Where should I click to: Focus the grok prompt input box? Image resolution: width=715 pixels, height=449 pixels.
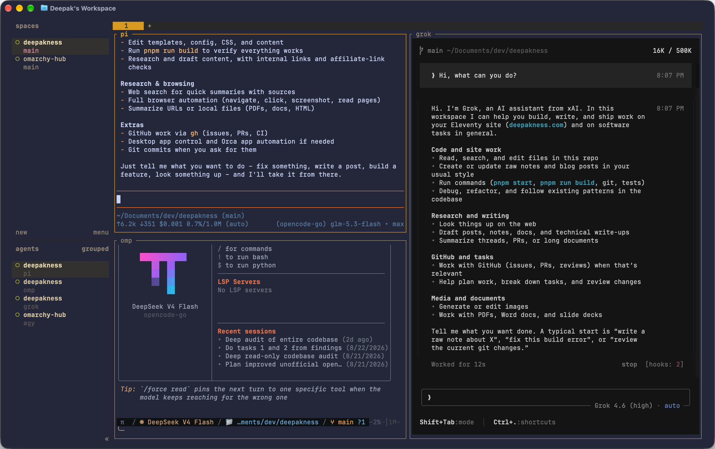click(555, 397)
